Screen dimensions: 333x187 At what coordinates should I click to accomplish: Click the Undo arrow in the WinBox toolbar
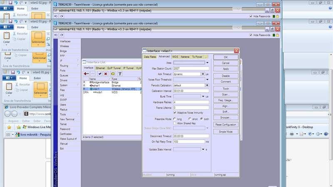click(x=56, y=35)
